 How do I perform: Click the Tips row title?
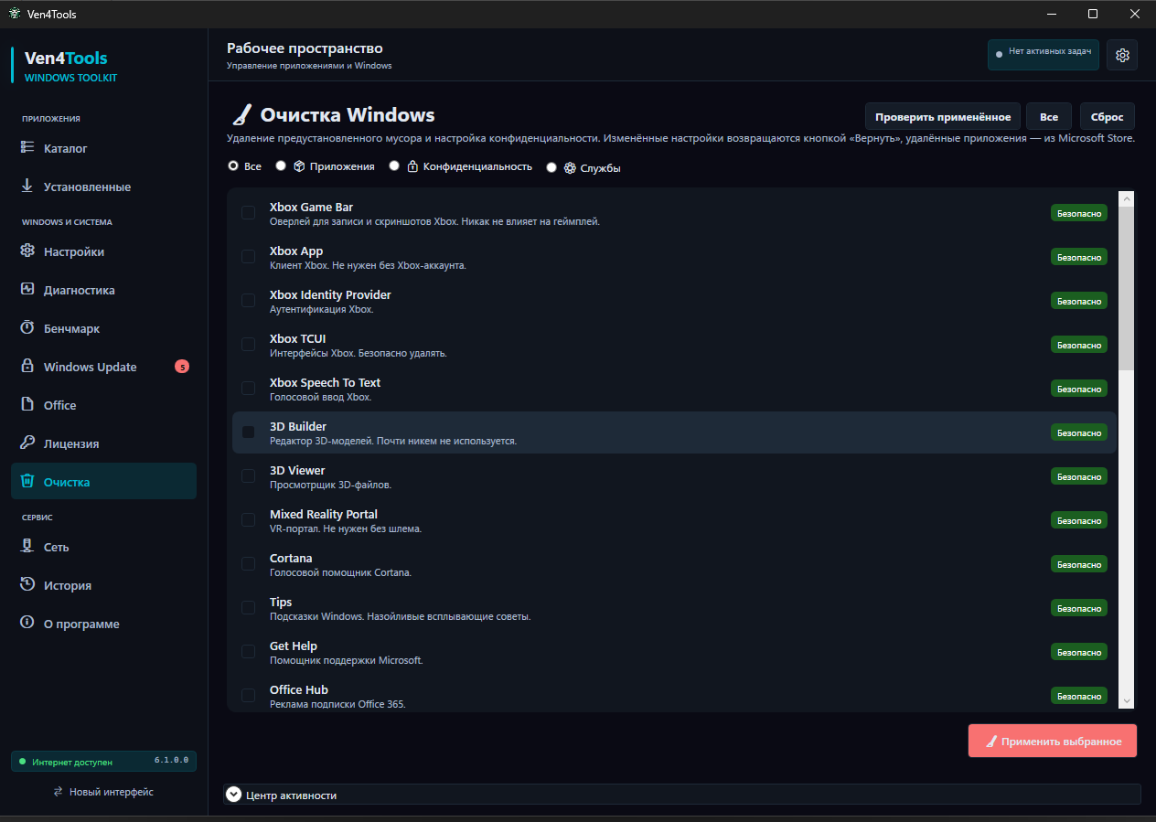(x=281, y=602)
